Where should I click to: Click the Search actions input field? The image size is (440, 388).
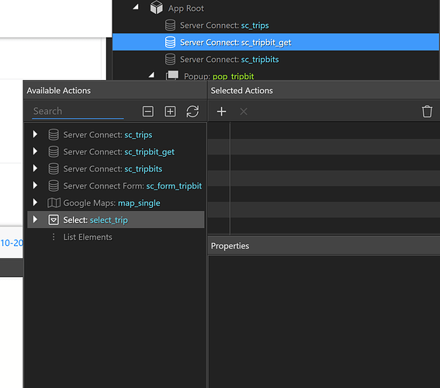coord(78,112)
